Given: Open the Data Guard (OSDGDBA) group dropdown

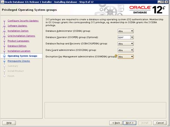Looking at the screenshot, I should 126,50.
